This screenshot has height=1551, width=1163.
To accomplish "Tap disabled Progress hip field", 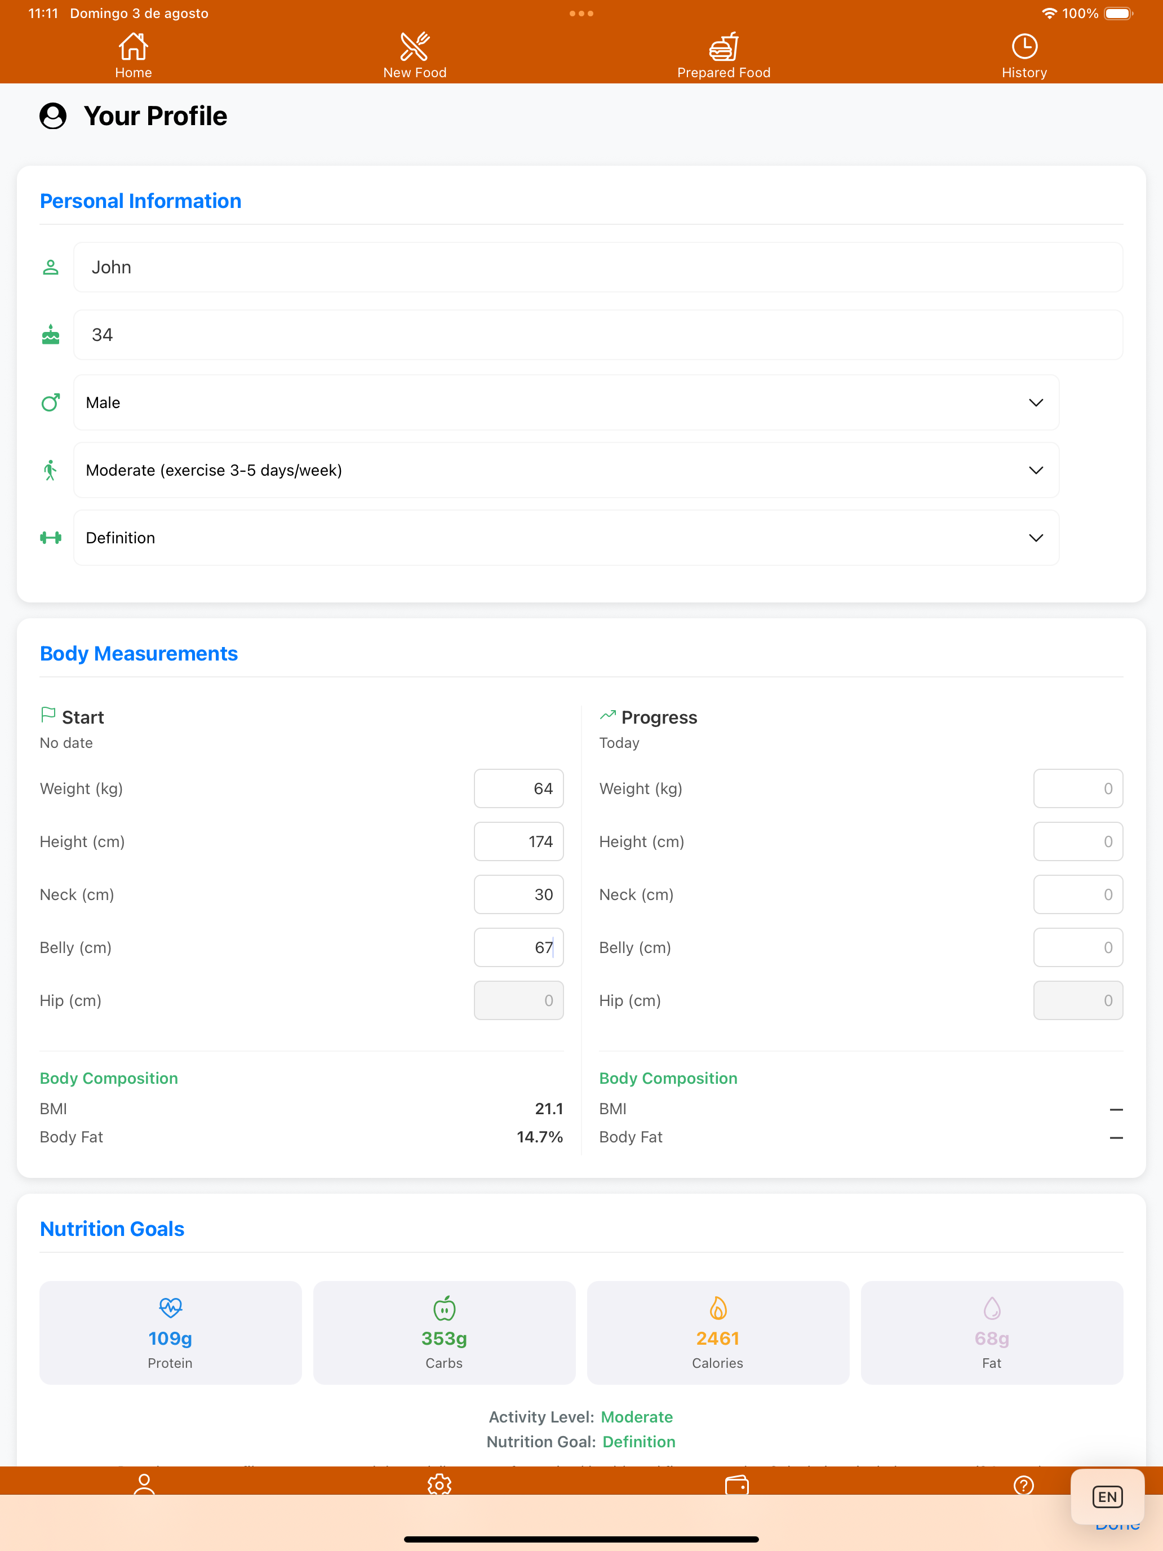I will click(1078, 1000).
